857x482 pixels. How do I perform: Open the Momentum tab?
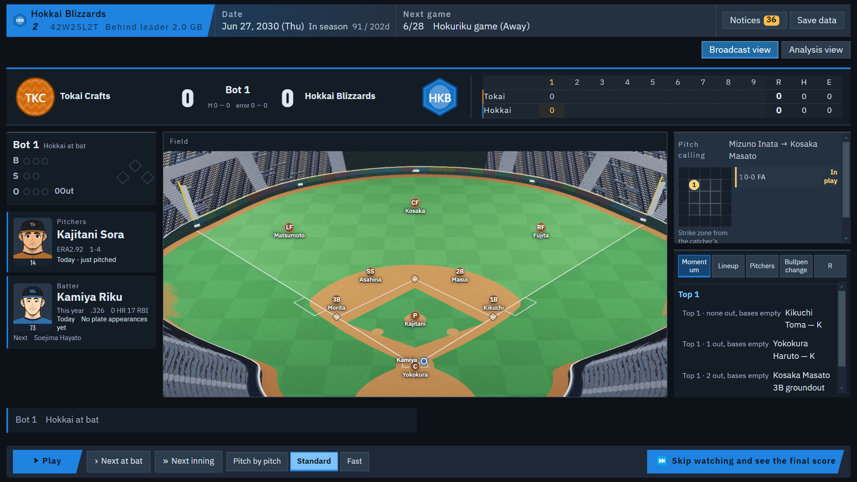click(x=694, y=266)
